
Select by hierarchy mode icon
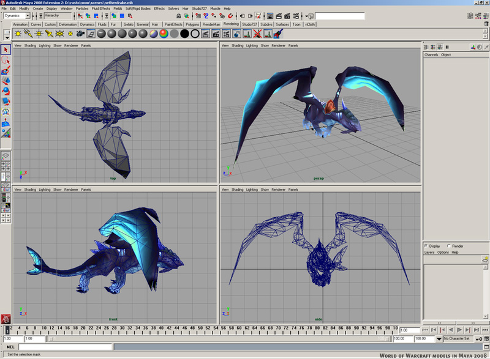(80, 16)
